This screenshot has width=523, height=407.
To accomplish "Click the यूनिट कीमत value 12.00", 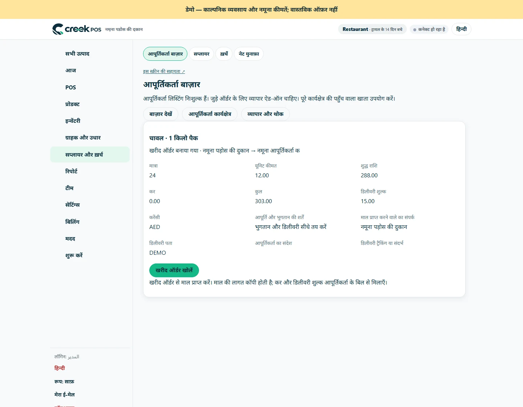I will (262, 176).
